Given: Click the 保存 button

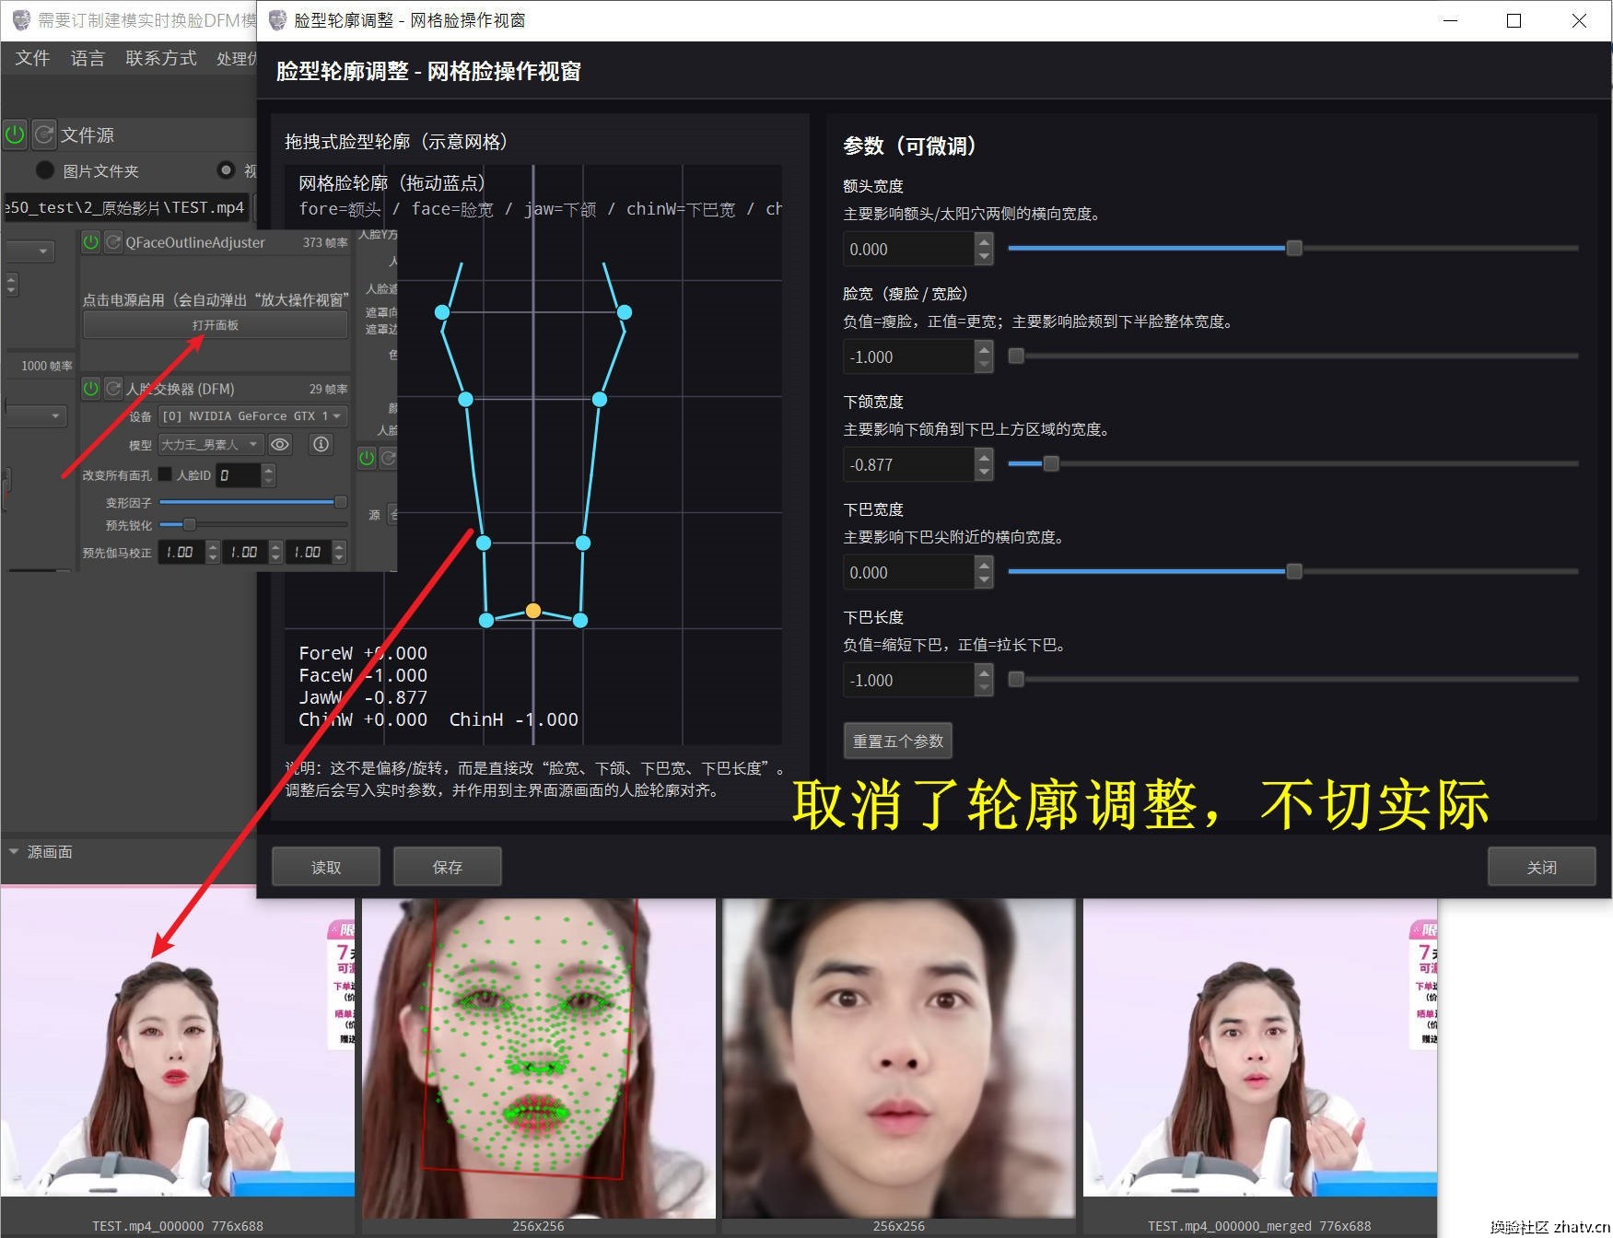Looking at the screenshot, I should (x=448, y=867).
